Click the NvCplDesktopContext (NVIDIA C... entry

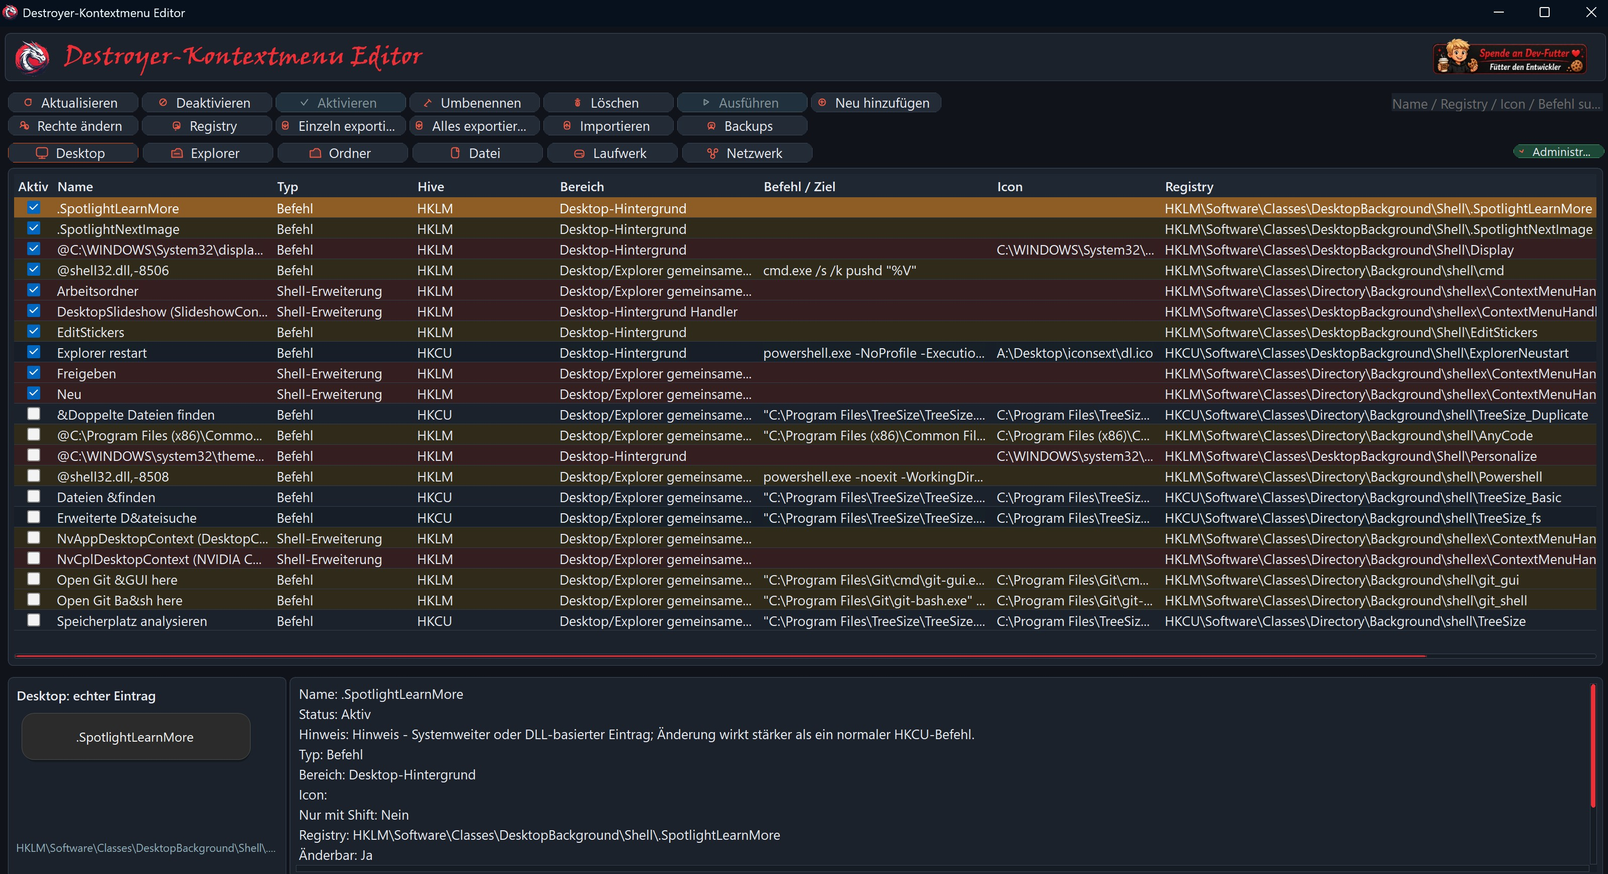159,560
